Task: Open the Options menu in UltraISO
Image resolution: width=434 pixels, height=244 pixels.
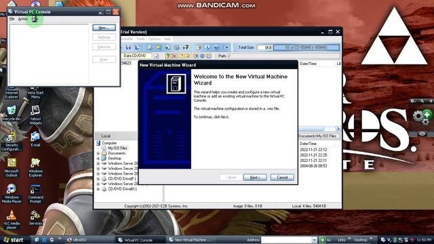Action: pyautogui.click(x=154, y=39)
